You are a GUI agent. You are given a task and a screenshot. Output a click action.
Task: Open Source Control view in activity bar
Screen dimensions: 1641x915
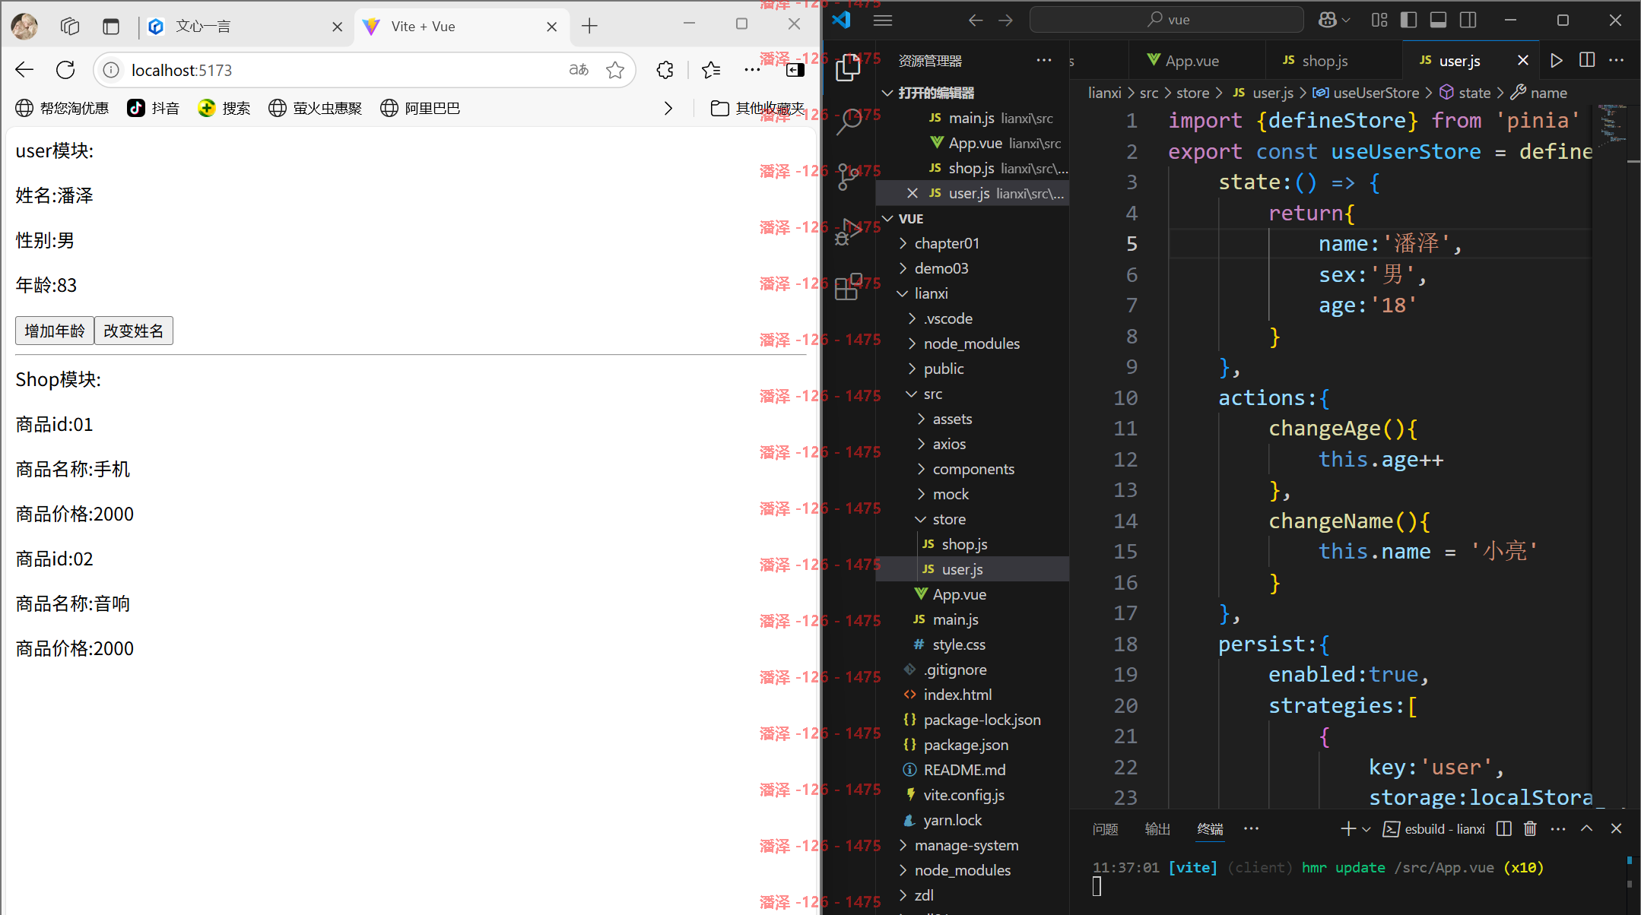pyautogui.click(x=848, y=176)
